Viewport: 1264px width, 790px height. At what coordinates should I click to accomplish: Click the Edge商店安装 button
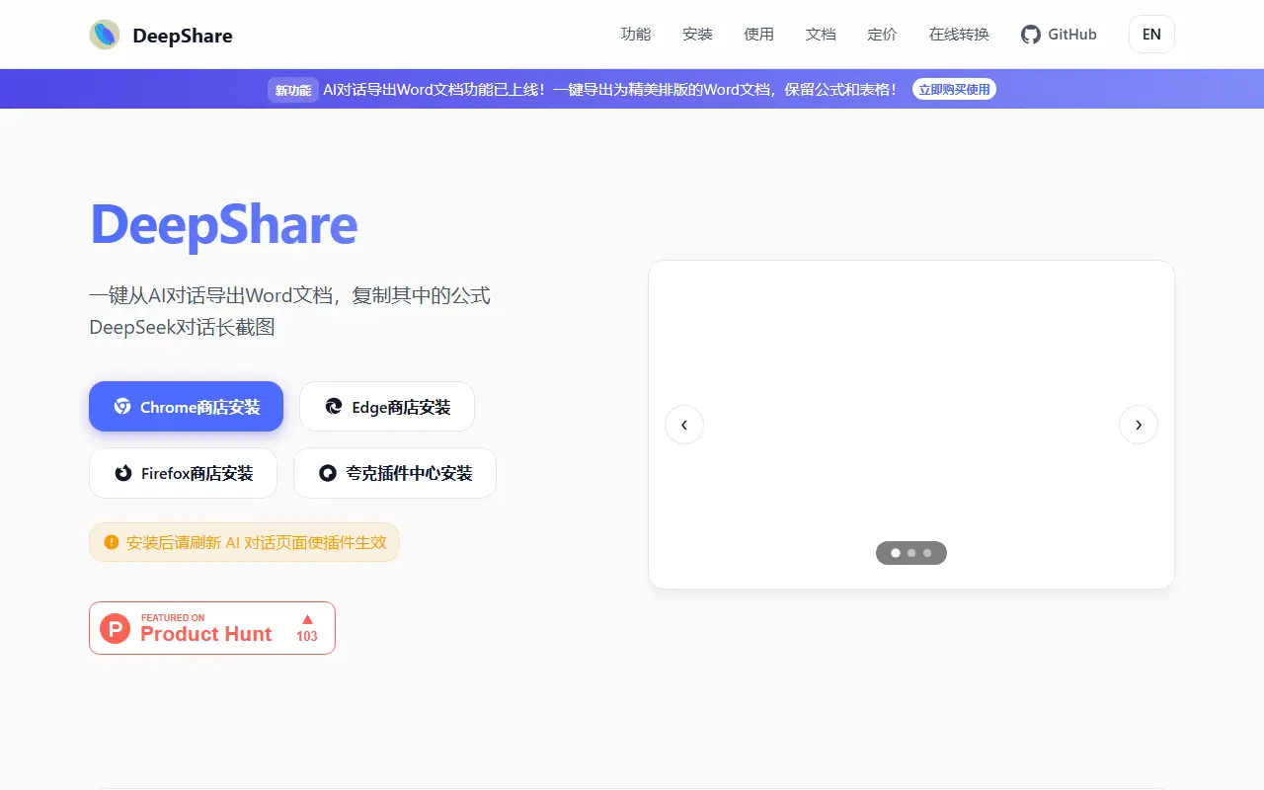[x=387, y=407]
